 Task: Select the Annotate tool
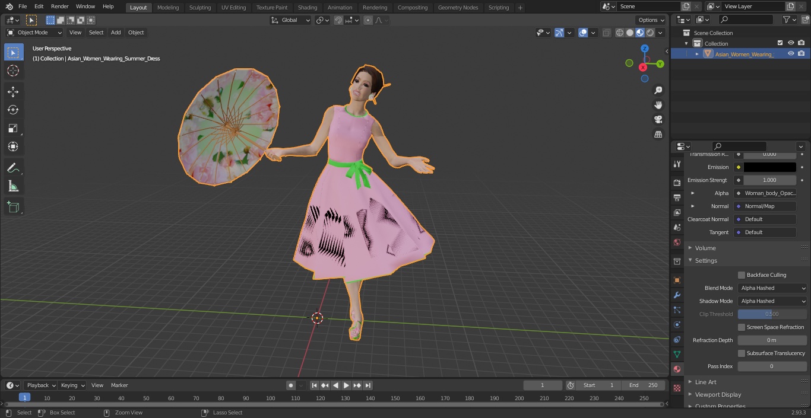coord(13,168)
